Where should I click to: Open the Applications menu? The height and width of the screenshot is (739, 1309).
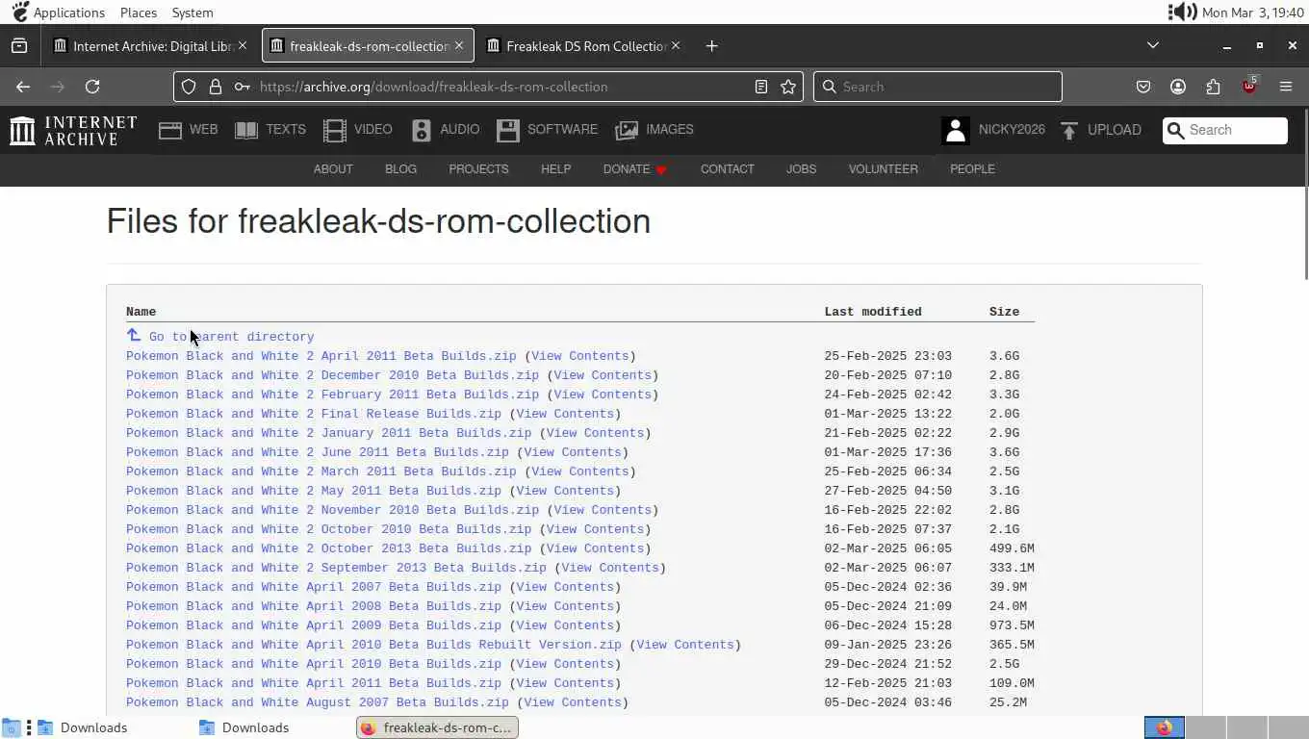coord(68,13)
